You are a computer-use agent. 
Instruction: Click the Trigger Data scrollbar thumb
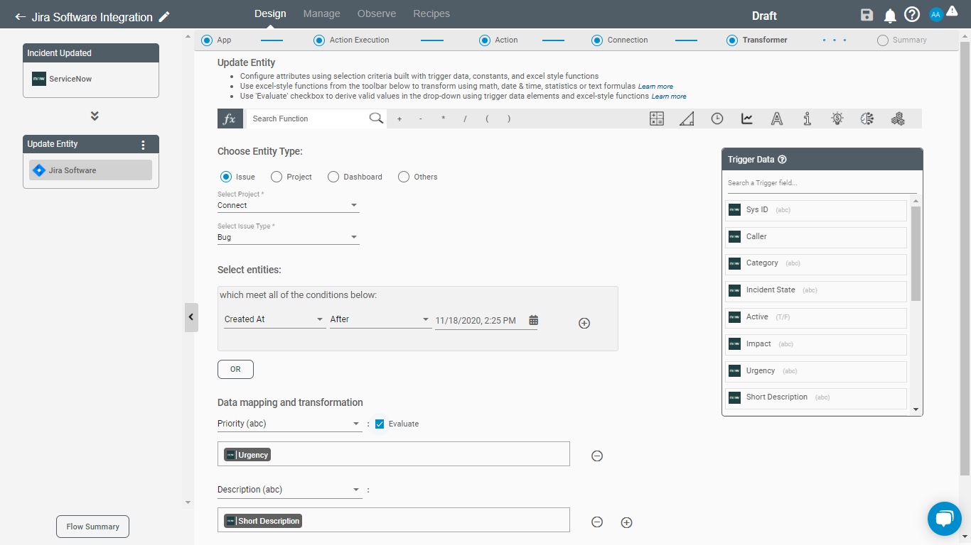916,253
